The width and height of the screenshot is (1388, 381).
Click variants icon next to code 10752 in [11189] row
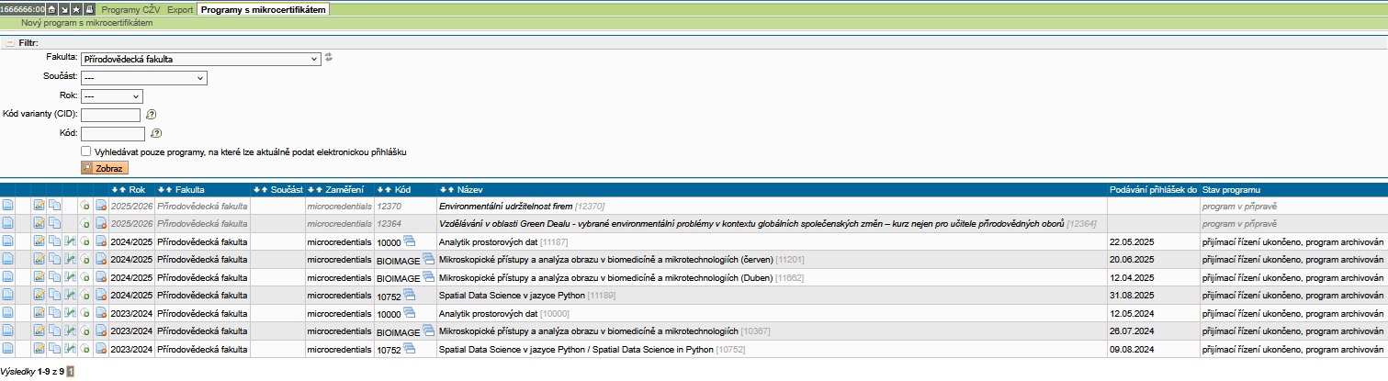(x=409, y=294)
